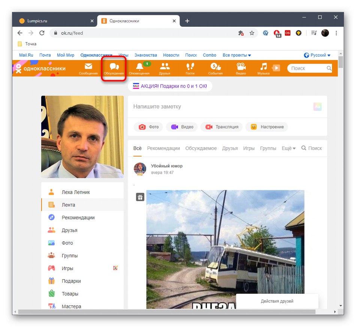Click the gift icon beside the tram photo
356x327 pixels.
click(140, 197)
